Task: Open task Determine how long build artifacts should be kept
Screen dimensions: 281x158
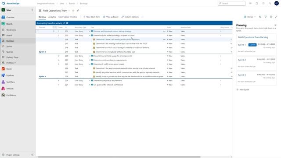Action: click(115, 52)
